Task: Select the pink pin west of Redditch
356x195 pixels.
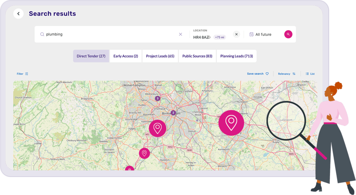Action: pyautogui.click(x=144, y=153)
